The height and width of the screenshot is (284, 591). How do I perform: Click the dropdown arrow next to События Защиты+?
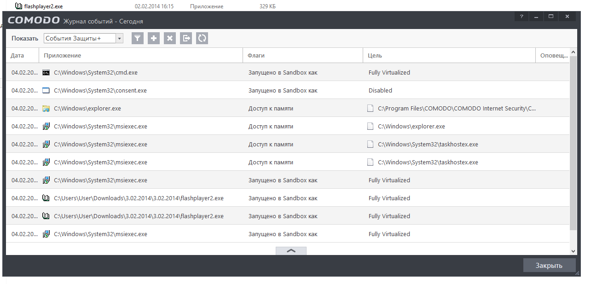[120, 39]
